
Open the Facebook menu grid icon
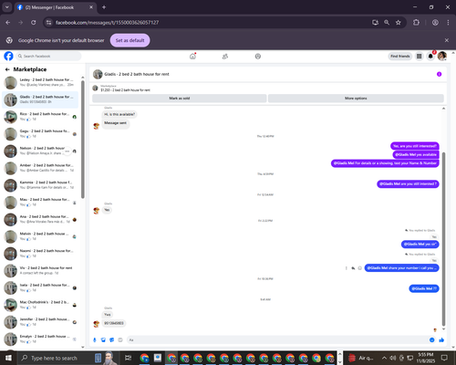pos(420,57)
